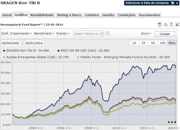This screenshot has width=180, height=130.
Task: Go to Rating e Risco tab
Action: click(x=69, y=15)
